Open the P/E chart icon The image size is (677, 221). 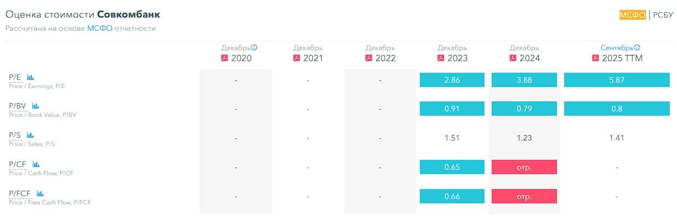tap(31, 78)
